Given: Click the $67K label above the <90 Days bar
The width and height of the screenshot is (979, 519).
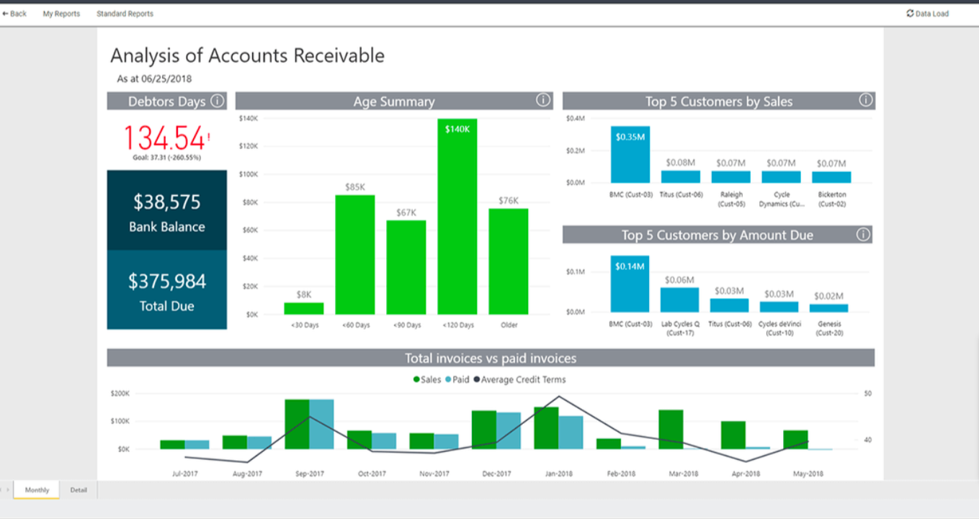Looking at the screenshot, I should (406, 212).
